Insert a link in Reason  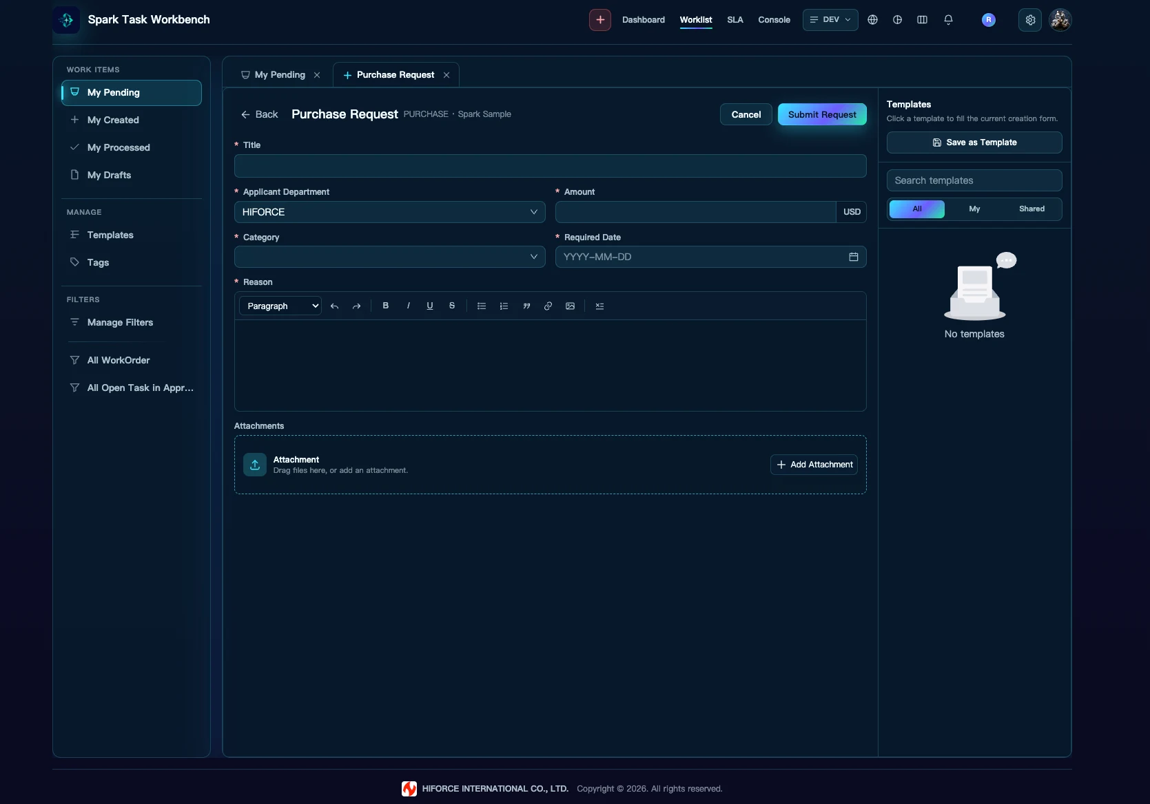(548, 306)
